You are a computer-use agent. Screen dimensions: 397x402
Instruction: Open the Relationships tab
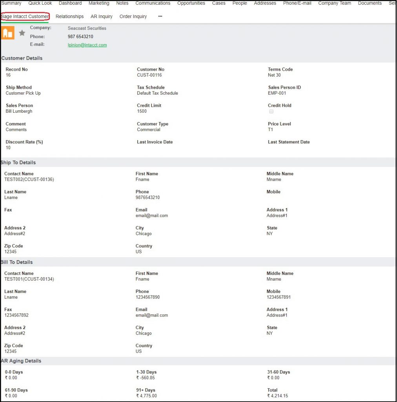[69, 16]
